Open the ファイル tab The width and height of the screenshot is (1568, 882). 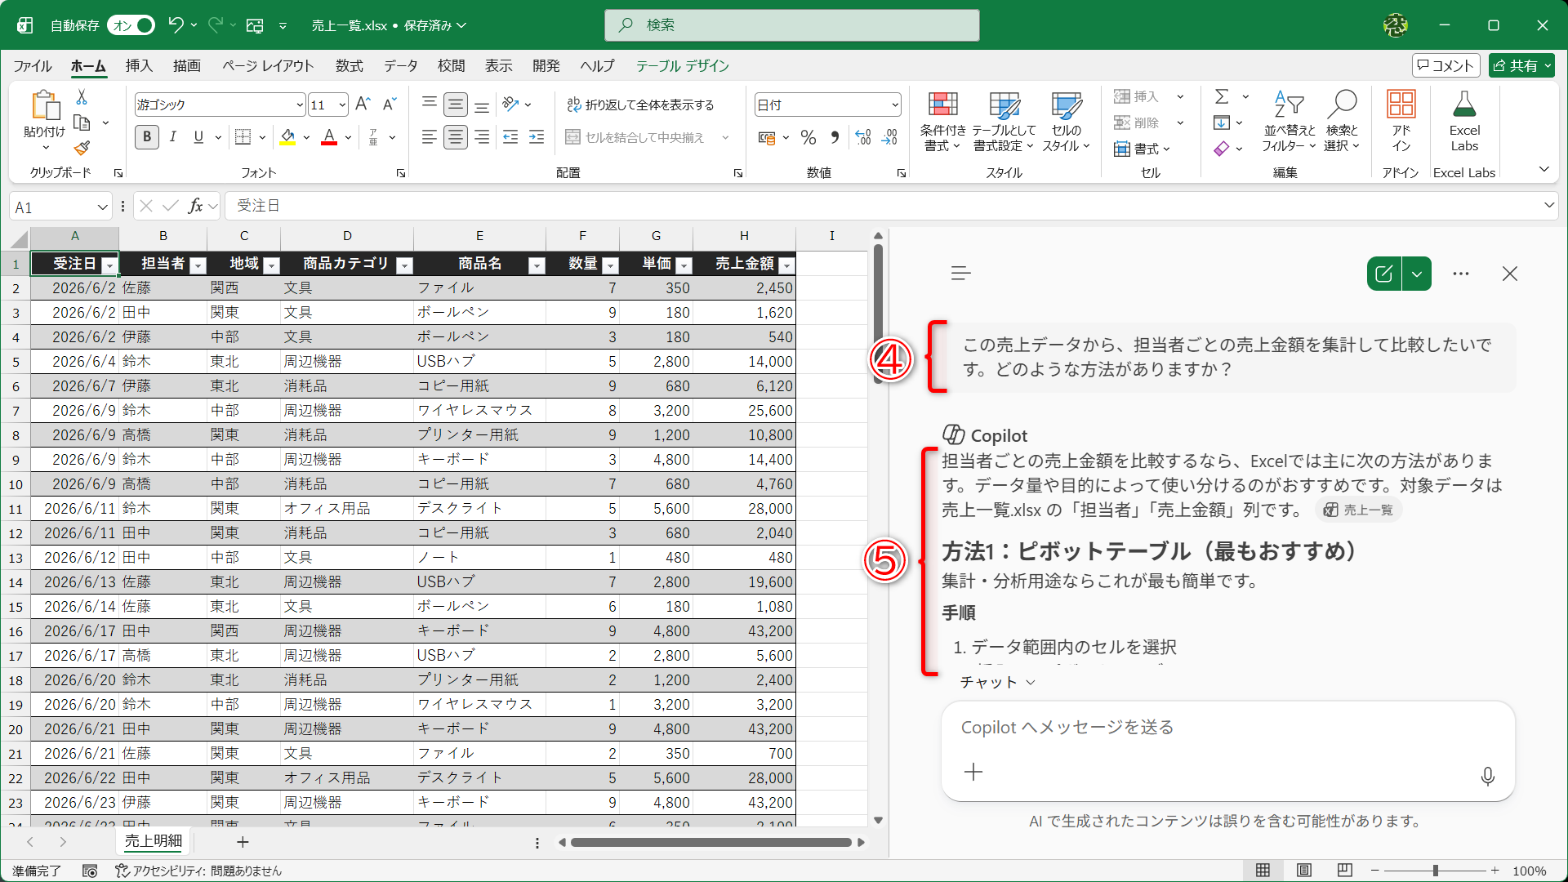tap(33, 66)
